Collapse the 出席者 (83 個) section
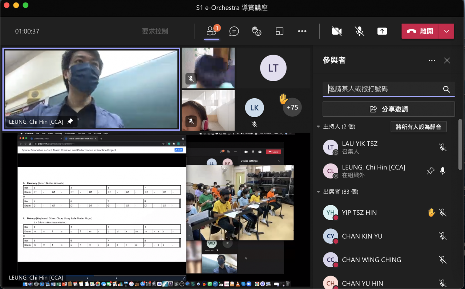Screen dimensions: 465x289 (x=319, y=191)
